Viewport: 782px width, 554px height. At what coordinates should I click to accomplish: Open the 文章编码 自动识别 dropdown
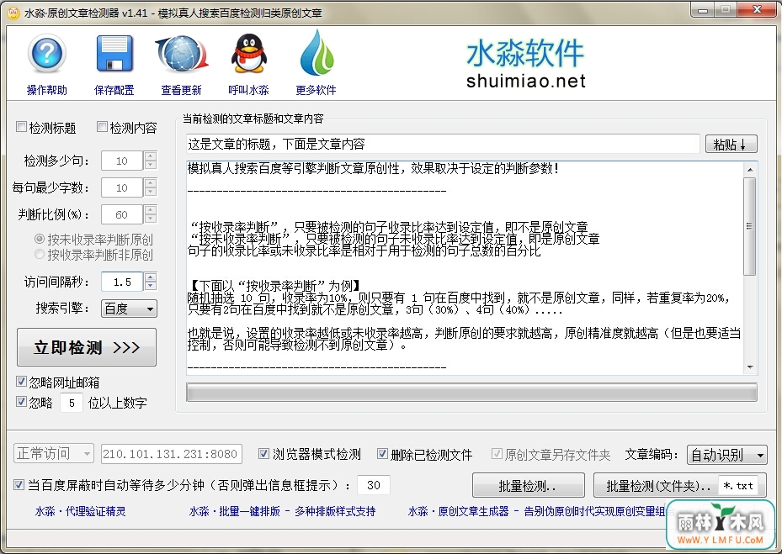click(x=726, y=454)
